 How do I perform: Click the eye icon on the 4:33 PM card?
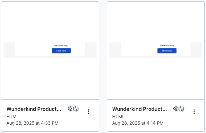click(70, 109)
